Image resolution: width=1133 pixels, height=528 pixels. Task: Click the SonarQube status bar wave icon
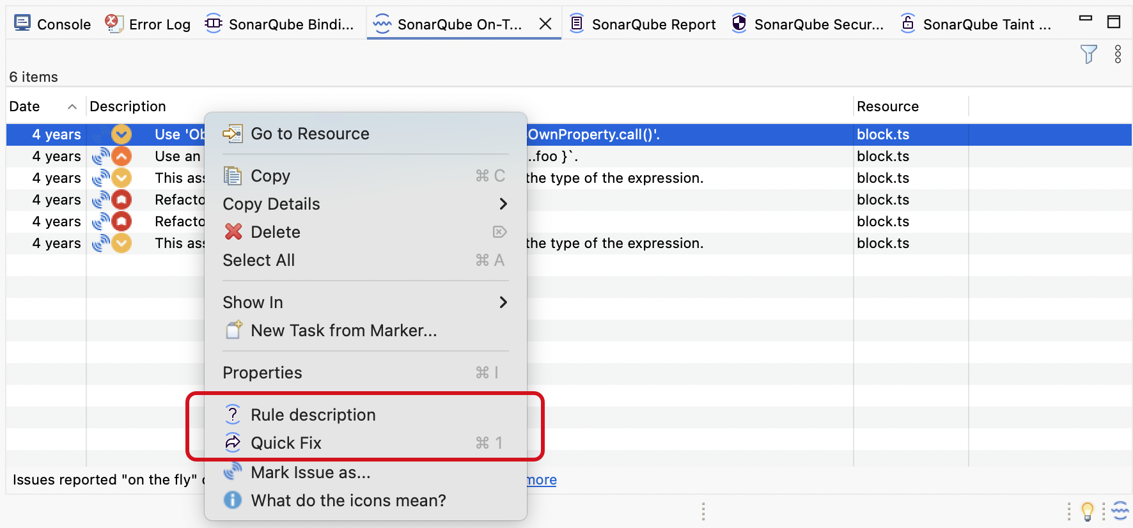click(x=1120, y=511)
